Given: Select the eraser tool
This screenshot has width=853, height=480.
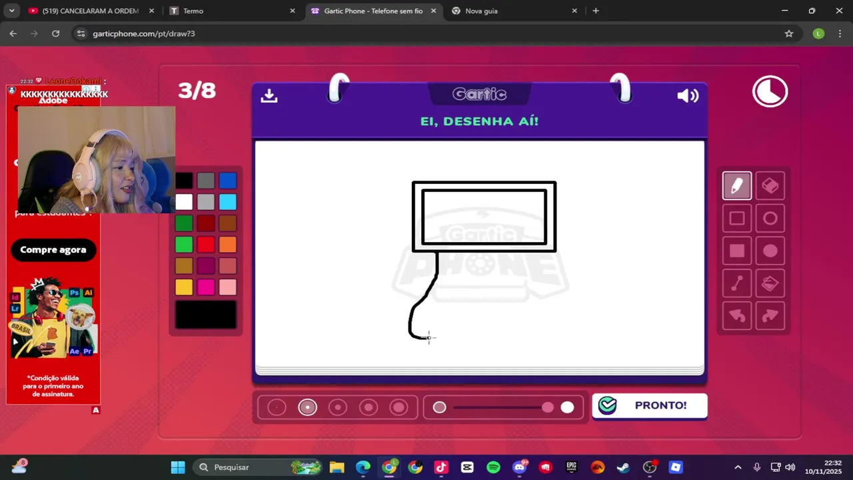Looking at the screenshot, I should [770, 186].
